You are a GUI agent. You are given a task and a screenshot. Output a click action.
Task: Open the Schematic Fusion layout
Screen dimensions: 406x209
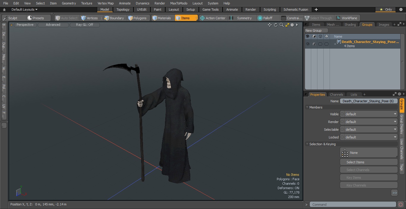click(296, 9)
